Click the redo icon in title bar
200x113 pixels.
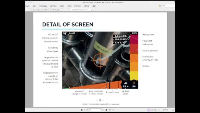pos(29,2)
